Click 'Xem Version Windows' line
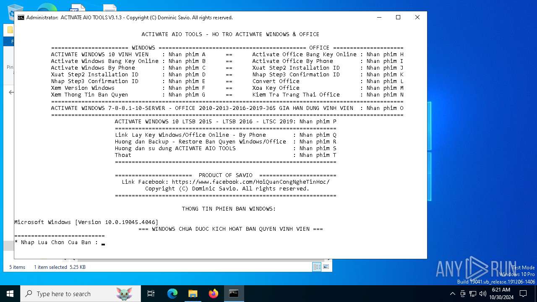 [x=128, y=88]
